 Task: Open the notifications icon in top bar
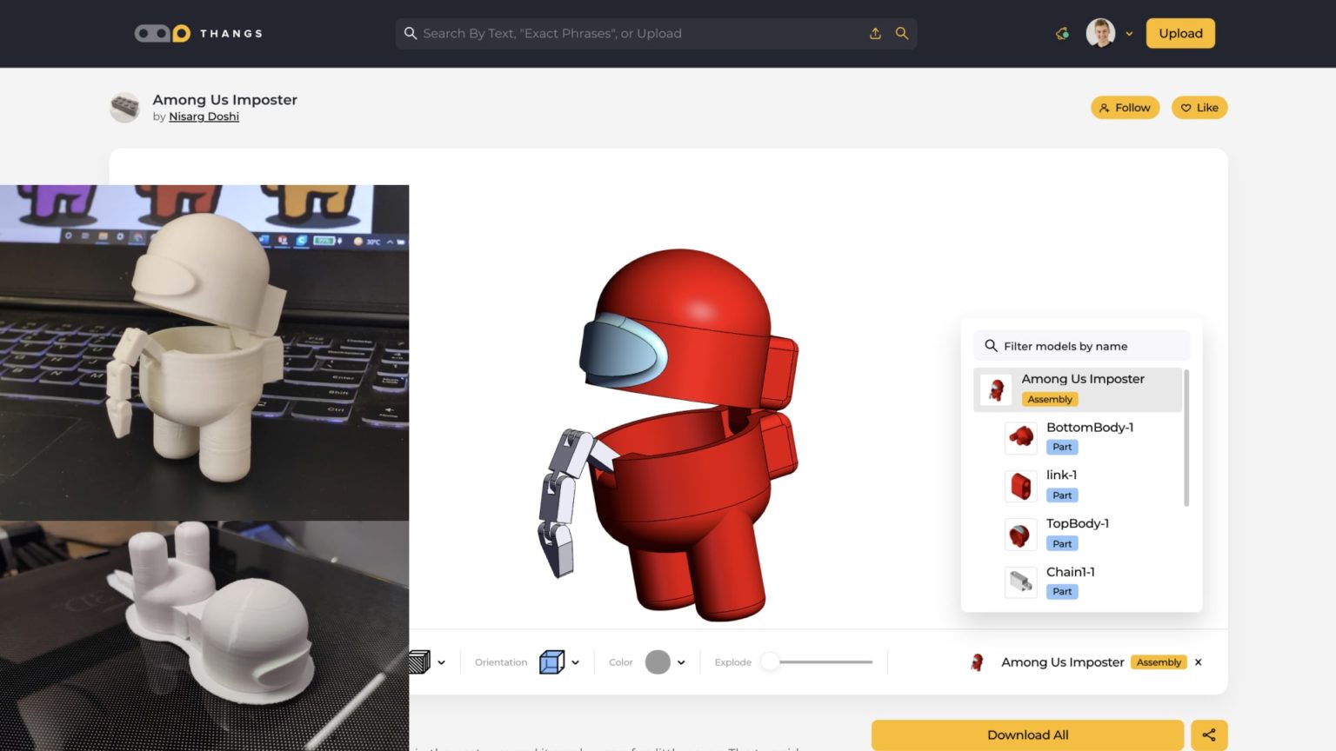[x=1062, y=33]
